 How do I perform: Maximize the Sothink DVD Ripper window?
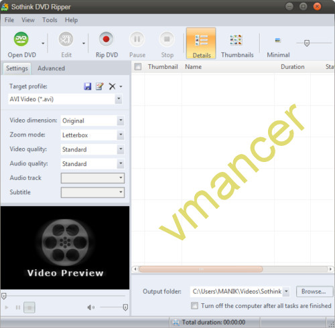click(x=303, y=7)
